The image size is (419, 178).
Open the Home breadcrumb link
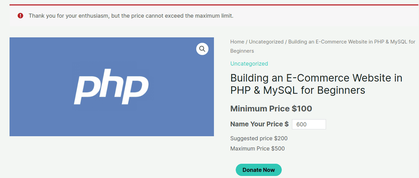coord(237,42)
